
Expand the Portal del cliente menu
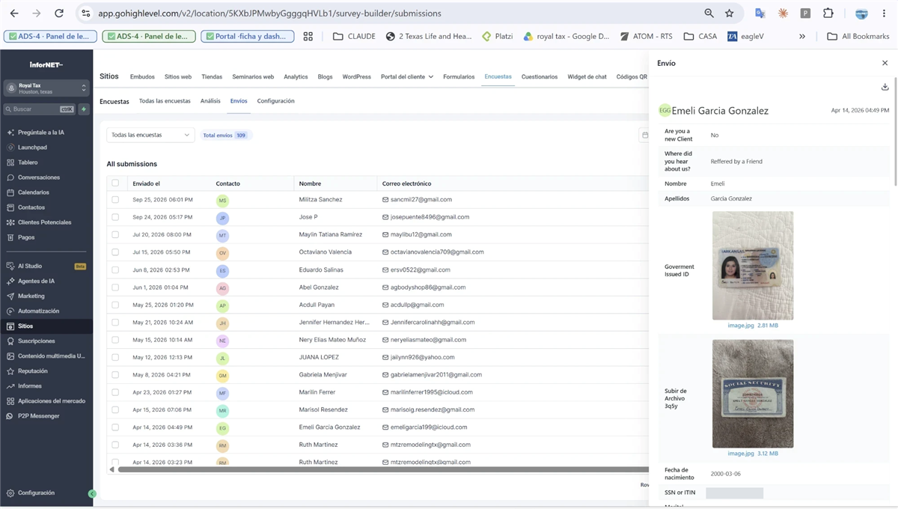pyautogui.click(x=407, y=76)
